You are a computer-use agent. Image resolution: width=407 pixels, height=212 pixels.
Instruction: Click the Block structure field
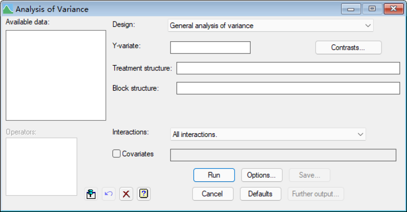point(288,88)
